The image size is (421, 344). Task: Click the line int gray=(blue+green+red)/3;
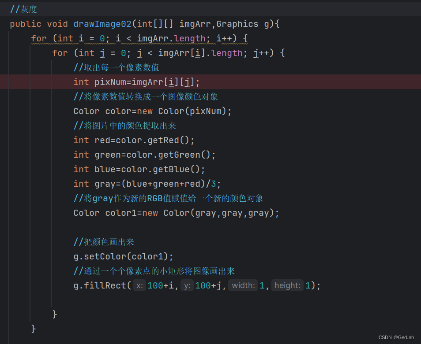pyautogui.click(x=147, y=184)
